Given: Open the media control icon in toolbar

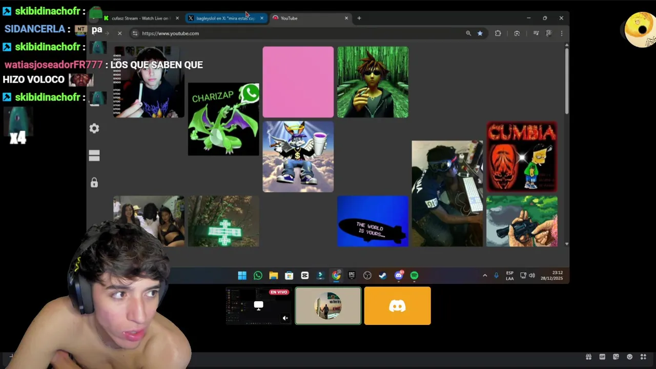Looking at the screenshot, I should (x=536, y=33).
